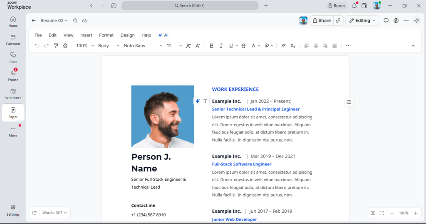Copy the document link icon
The width and height of the screenshot is (426, 224).
pyautogui.click(x=338, y=21)
